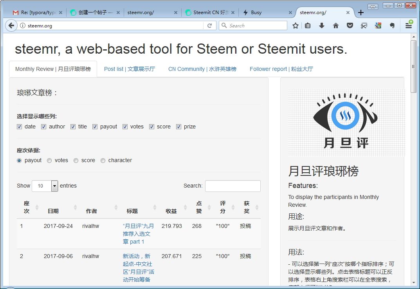
Task: Open the CN Community tab
Action: pos(202,69)
